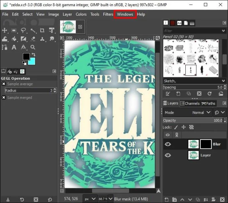Screen dimensions: 228x203
Task: Select the Unified Transform tool
Action: tap(52, 30)
